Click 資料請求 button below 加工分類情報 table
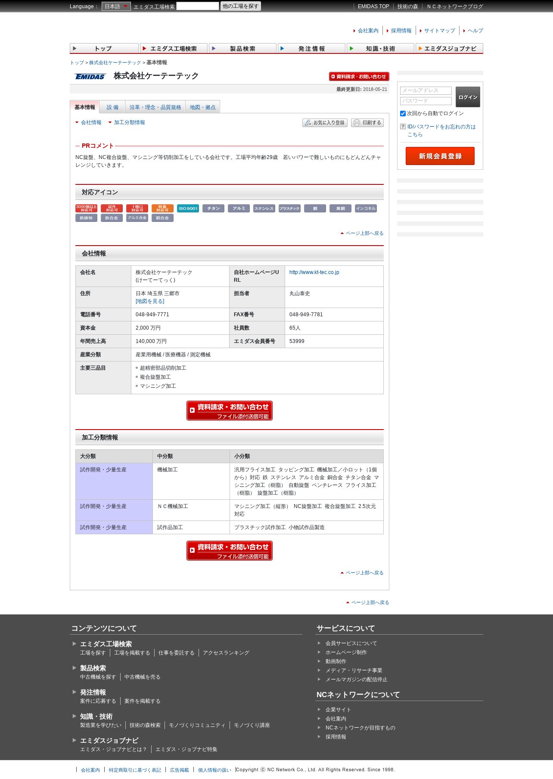 (x=230, y=551)
